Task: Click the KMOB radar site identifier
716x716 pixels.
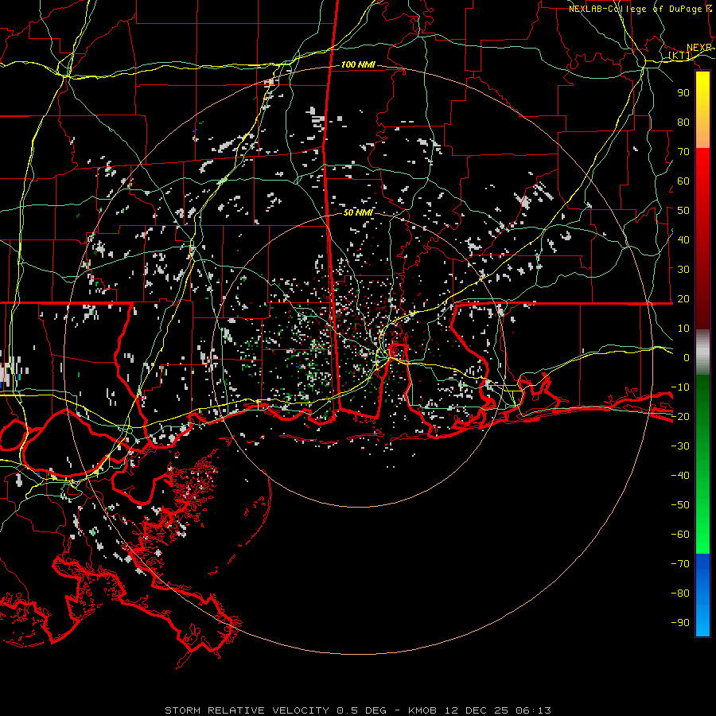Action: (422, 710)
